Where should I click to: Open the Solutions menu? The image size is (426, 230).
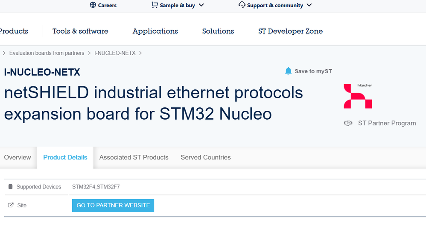[x=218, y=31]
